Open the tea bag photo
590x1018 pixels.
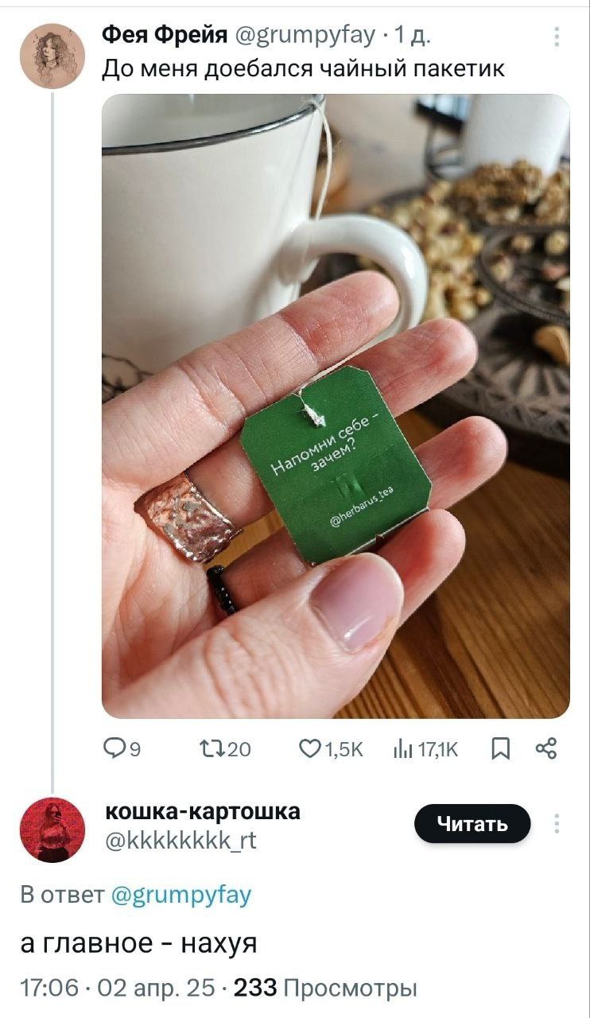tap(336, 406)
